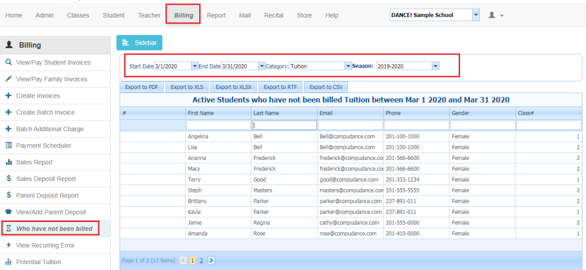Screen dimensions: 586x270
Task: Select page 1 in pager
Action: [192, 261]
